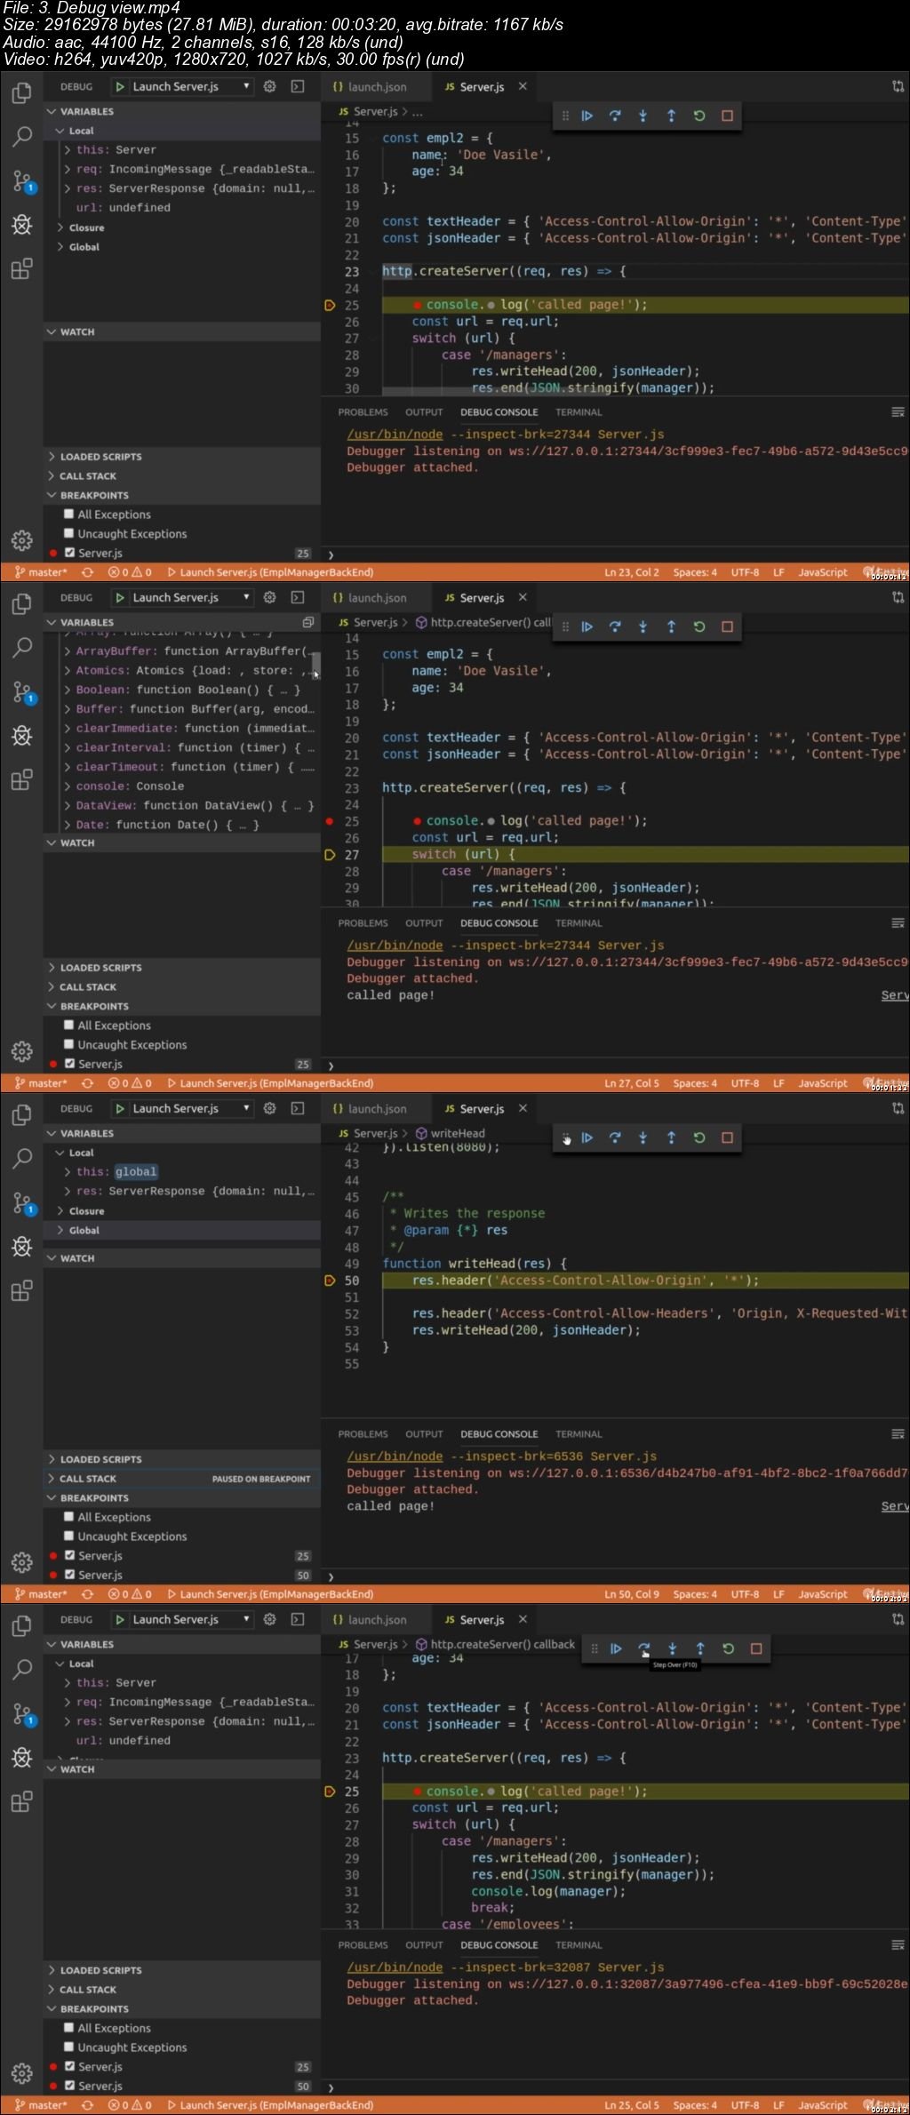Enable All Exceptions in the Ln 25, Col 5 frame

pyautogui.click(x=68, y=2027)
